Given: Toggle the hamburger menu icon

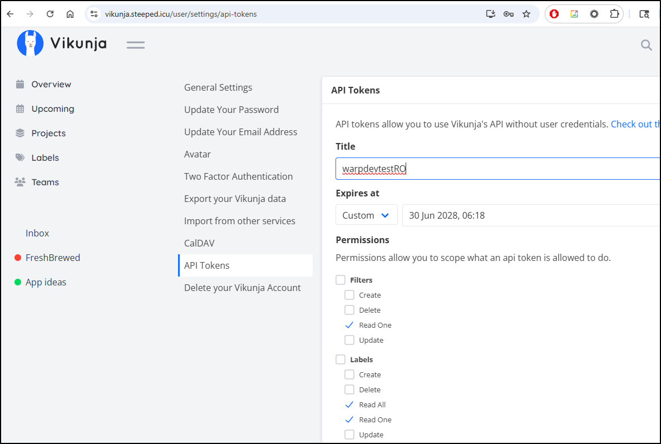Looking at the screenshot, I should click(x=135, y=45).
